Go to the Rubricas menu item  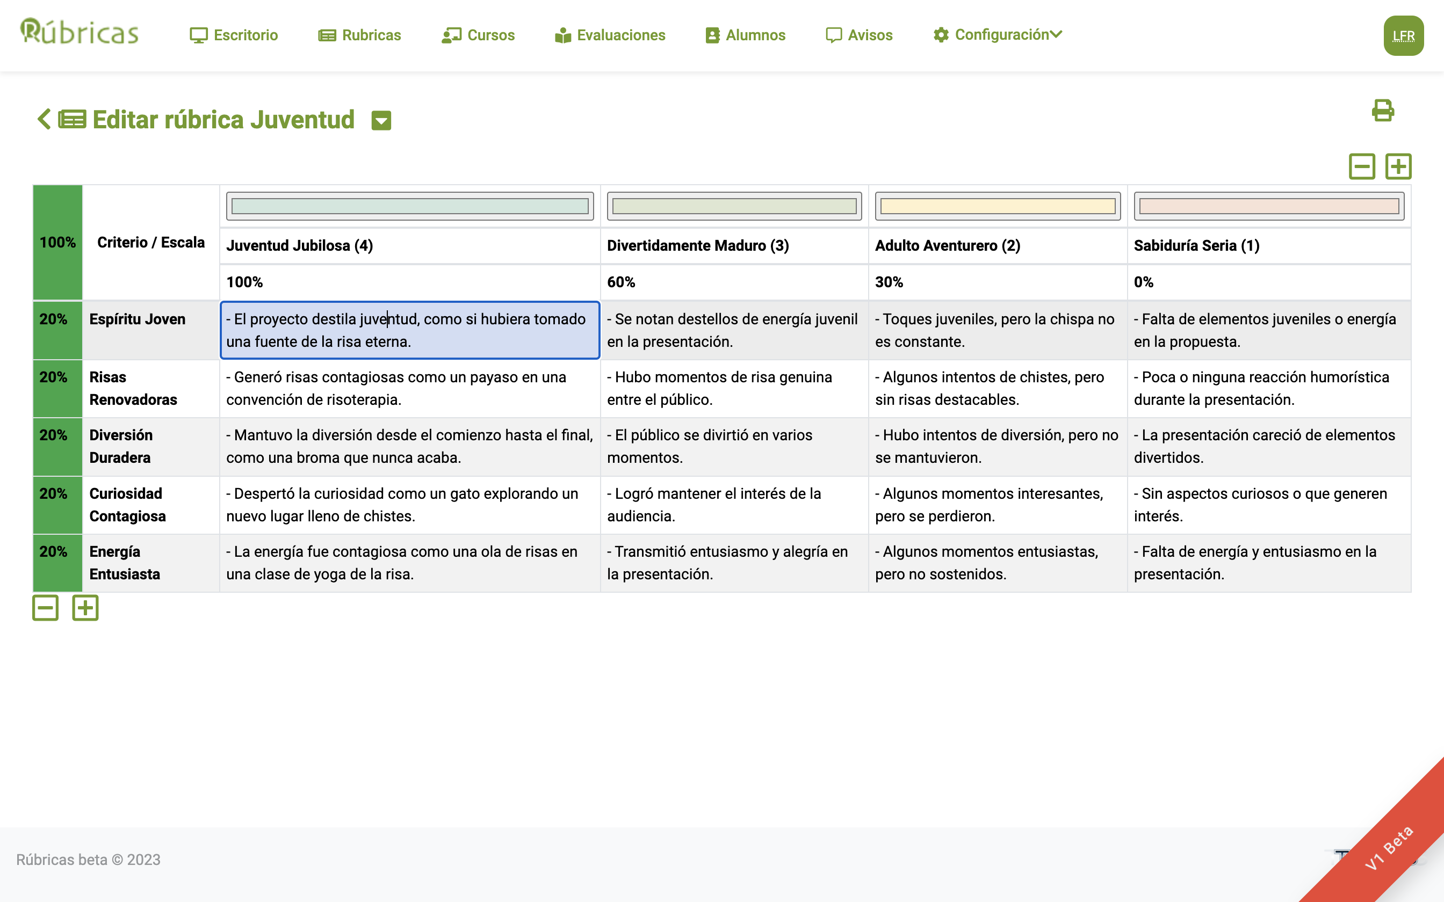360,35
